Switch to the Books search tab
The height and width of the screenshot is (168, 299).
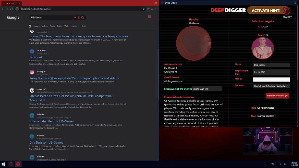click(x=60, y=26)
